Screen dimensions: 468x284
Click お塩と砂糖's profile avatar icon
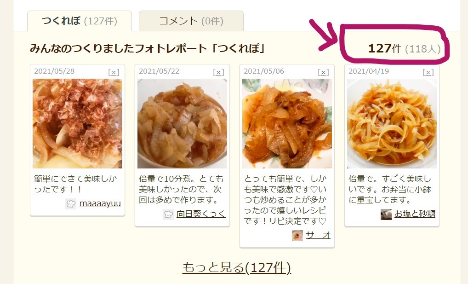point(386,214)
